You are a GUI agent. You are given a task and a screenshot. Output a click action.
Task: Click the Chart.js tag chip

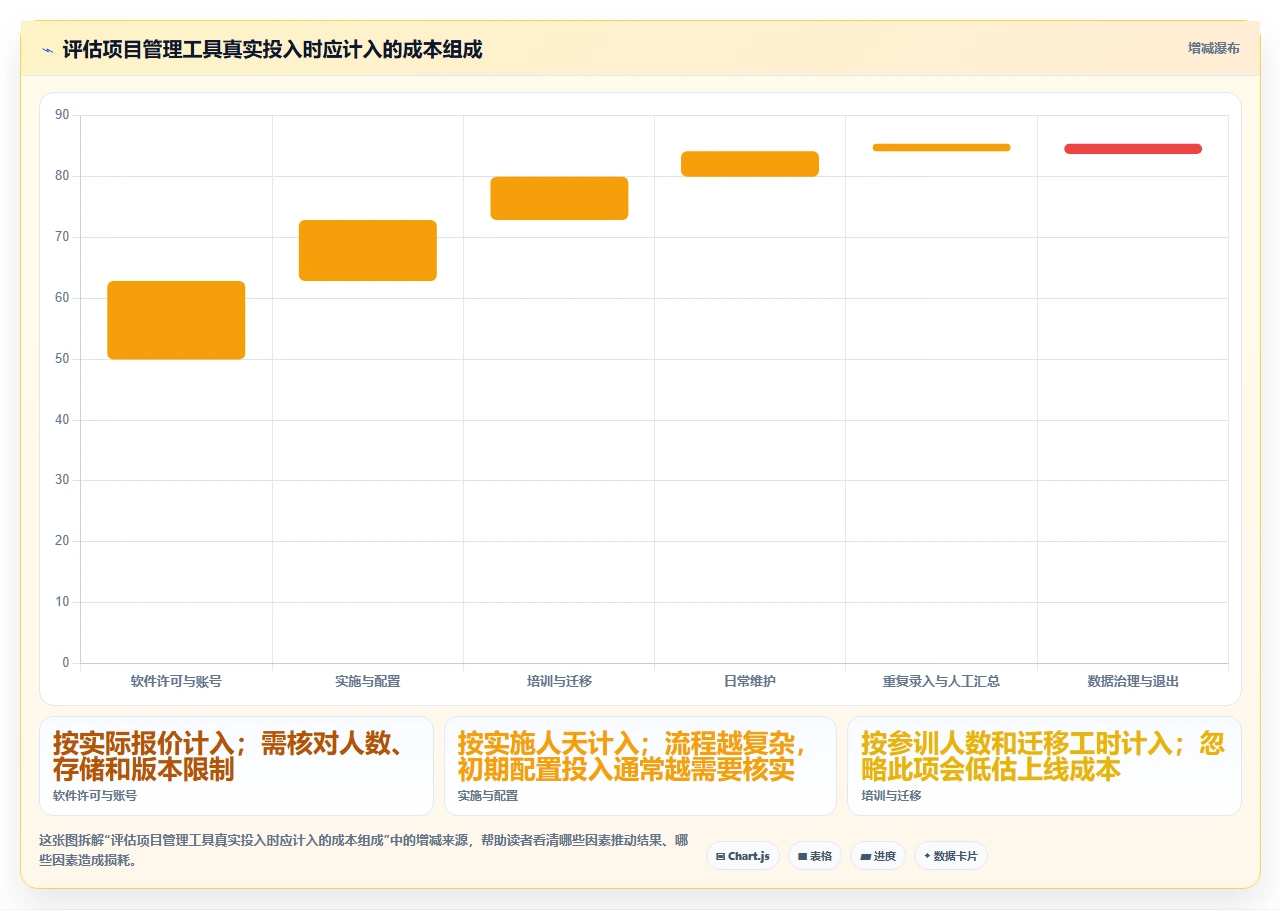pyautogui.click(x=743, y=856)
